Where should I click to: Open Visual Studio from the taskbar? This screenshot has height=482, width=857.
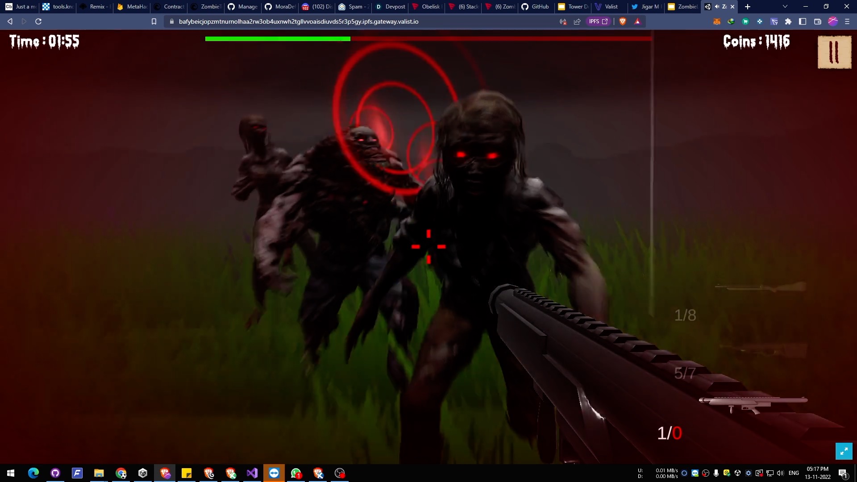point(252,473)
